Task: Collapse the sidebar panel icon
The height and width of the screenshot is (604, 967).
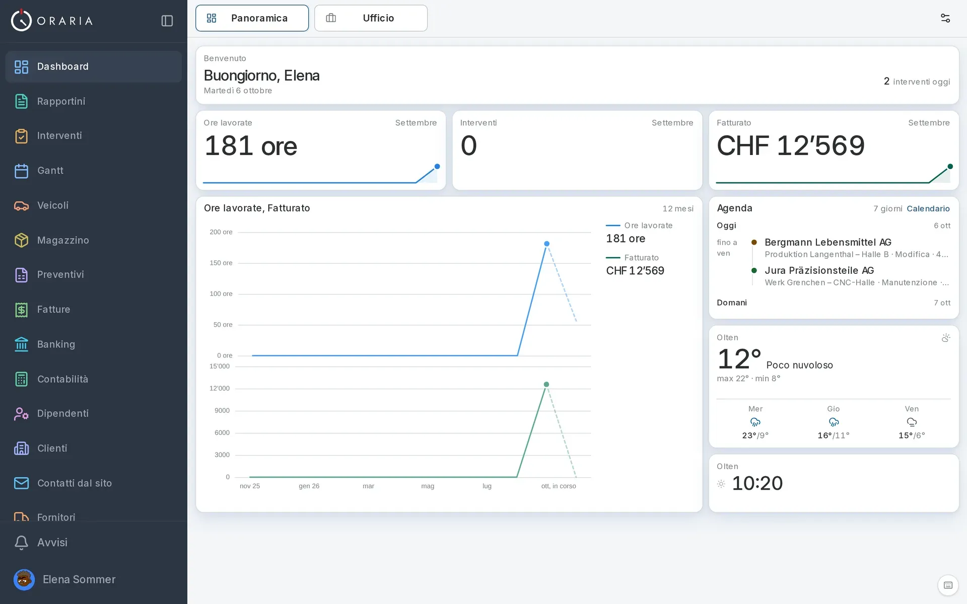Action: click(x=167, y=21)
